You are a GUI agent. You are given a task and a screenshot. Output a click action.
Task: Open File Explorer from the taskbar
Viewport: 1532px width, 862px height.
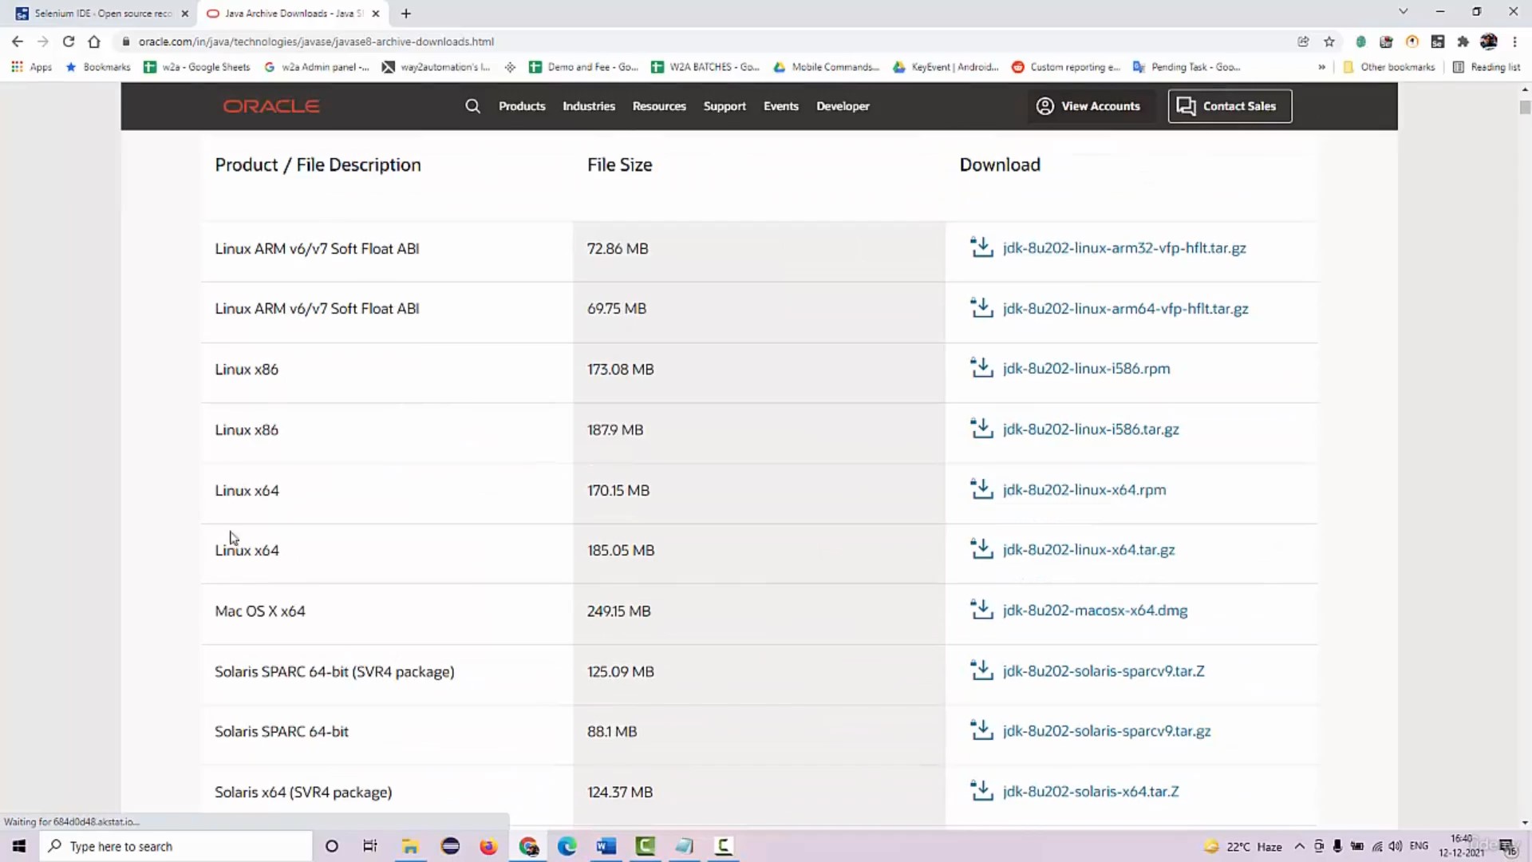(410, 846)
